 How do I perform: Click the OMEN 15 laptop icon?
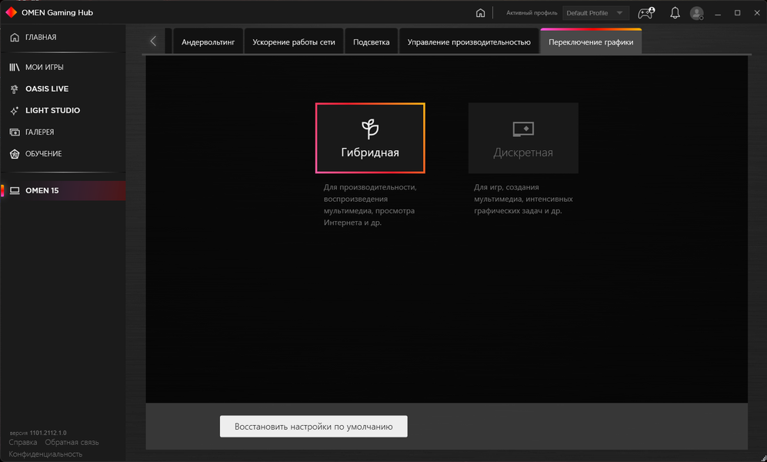pos(15,190)
